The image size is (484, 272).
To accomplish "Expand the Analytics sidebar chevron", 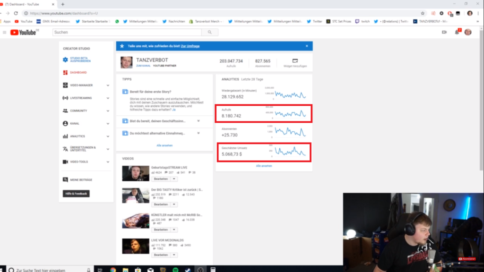I will pos(108,136).
